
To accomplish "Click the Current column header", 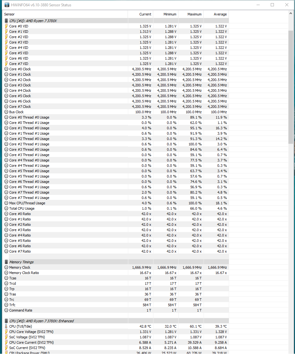I will pos(141,14).
